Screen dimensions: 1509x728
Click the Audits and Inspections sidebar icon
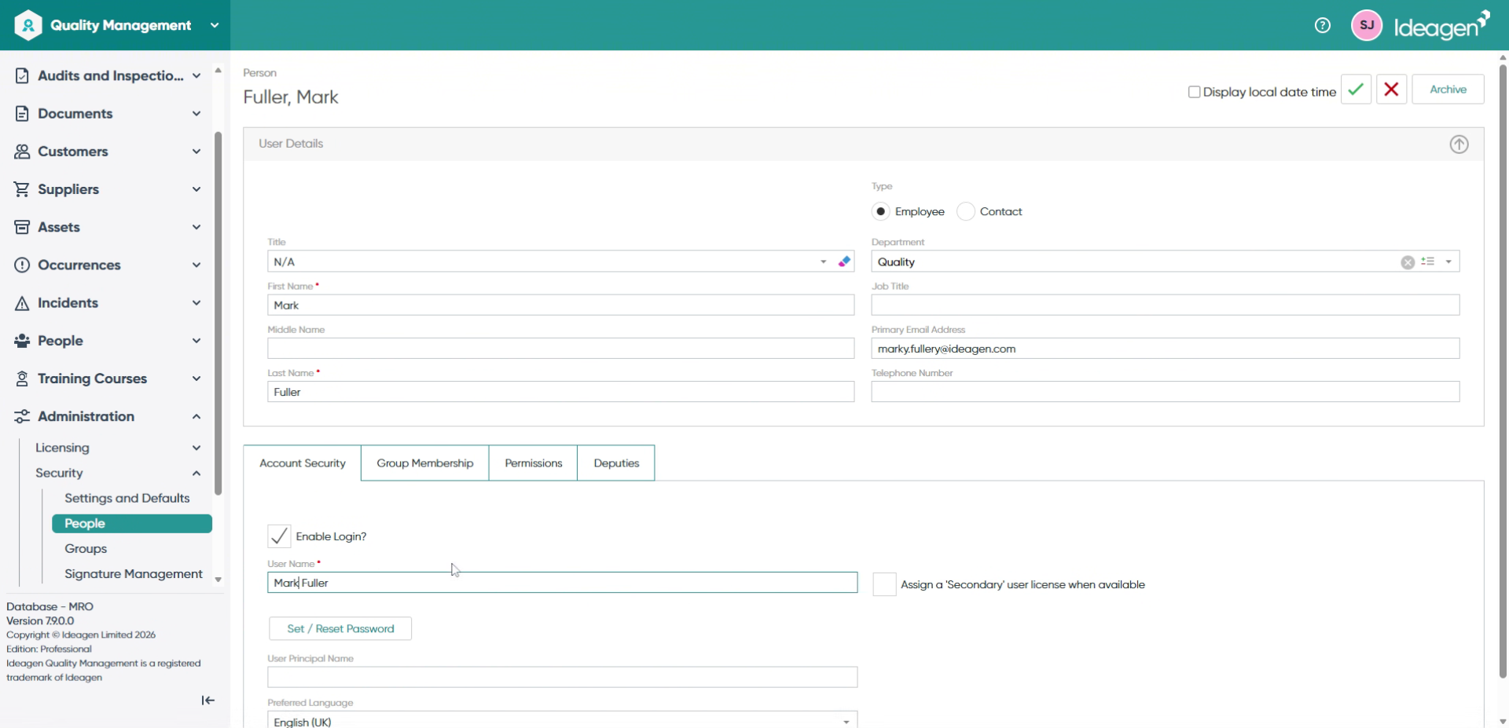[x=22, y=76]
